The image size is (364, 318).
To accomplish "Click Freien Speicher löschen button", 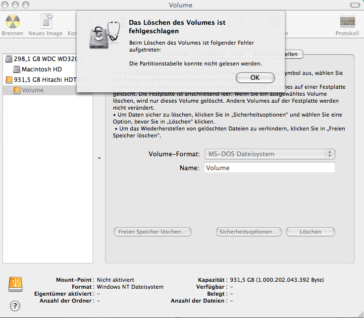I will click(153, 232).
